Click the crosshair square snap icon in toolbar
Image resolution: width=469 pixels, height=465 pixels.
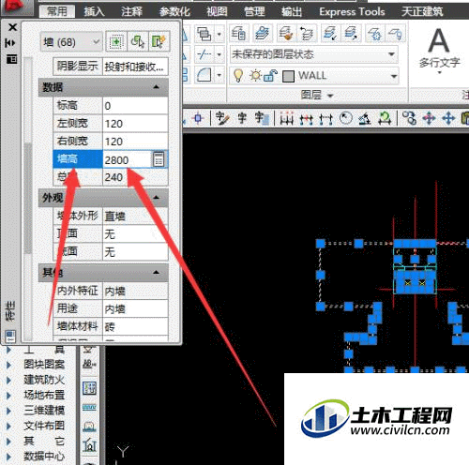tap(198, 118)
